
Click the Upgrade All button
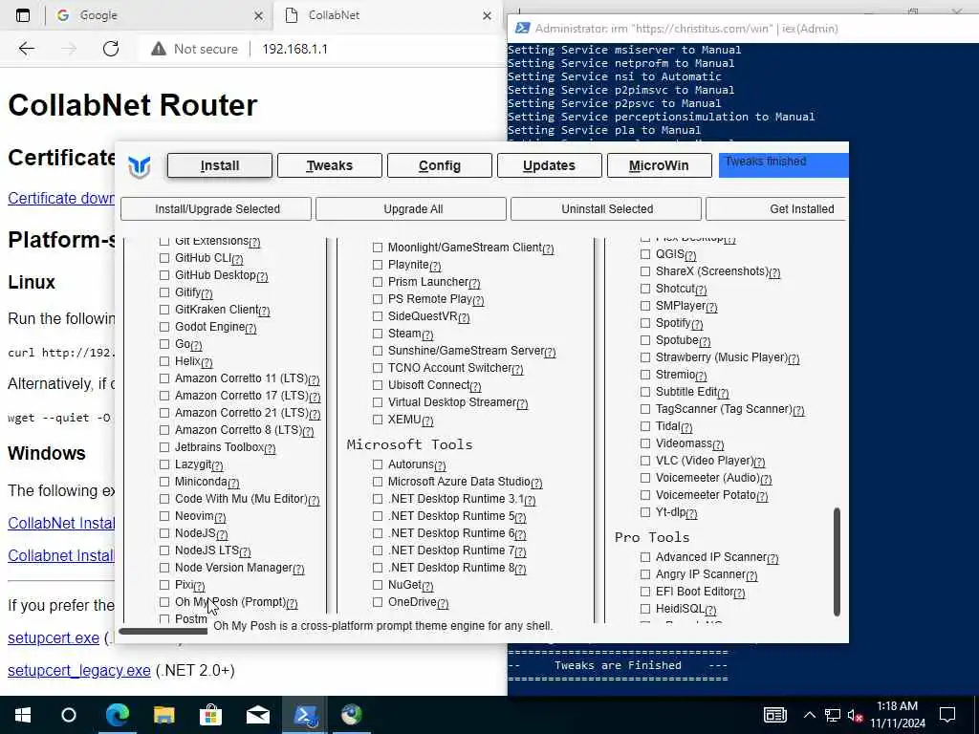point(411,209)
